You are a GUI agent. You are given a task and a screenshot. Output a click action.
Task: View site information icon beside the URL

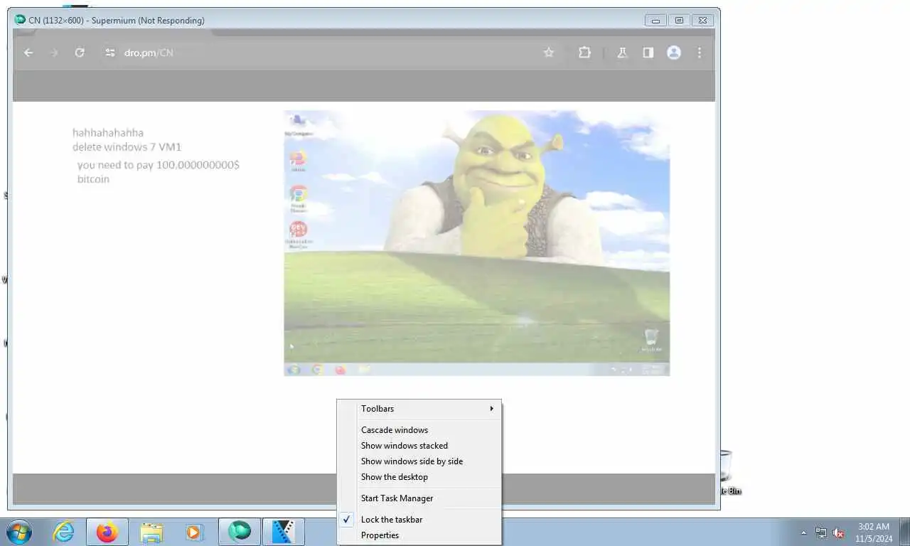point(109,53)
